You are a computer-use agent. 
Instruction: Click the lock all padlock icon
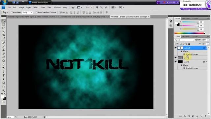(x=189, y=44)
